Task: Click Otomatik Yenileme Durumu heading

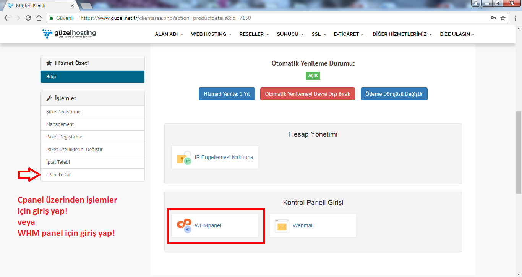Action: coord(313,63)
